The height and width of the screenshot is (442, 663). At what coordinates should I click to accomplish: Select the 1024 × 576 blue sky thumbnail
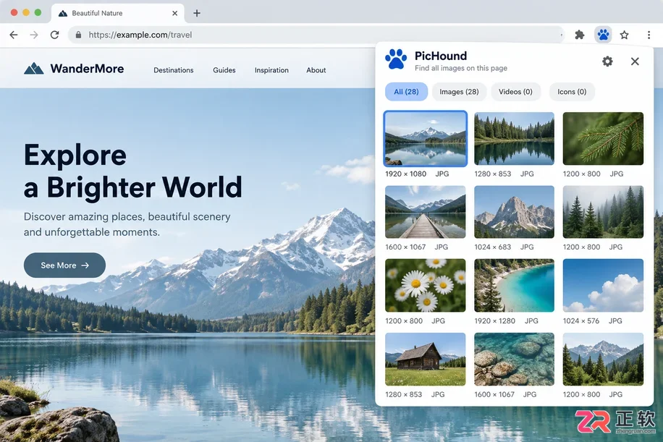pos(603,285)
